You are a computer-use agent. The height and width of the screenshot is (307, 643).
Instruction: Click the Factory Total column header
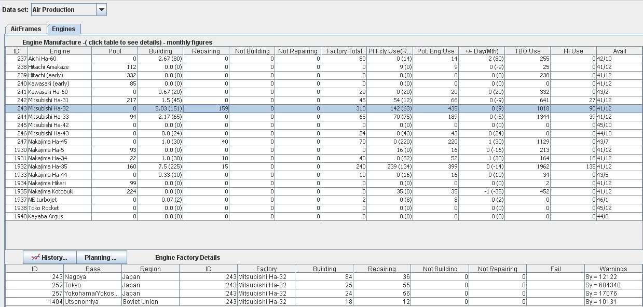pyautogui.click(x=344, y=51)
